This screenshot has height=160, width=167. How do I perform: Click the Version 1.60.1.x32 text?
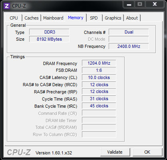(x=54, y=153)
